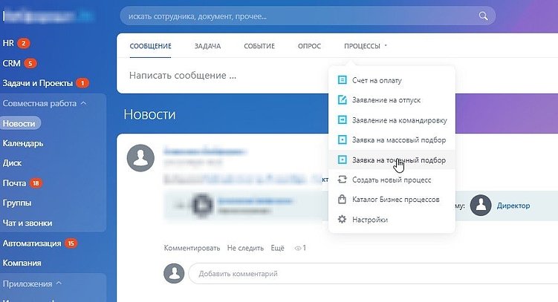Select Заявление на командировку menu item

point(392,120)
